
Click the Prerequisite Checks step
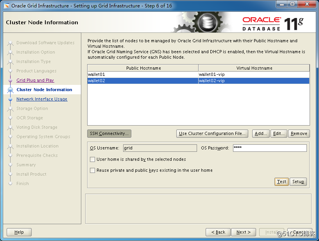(x=37, y=155)
